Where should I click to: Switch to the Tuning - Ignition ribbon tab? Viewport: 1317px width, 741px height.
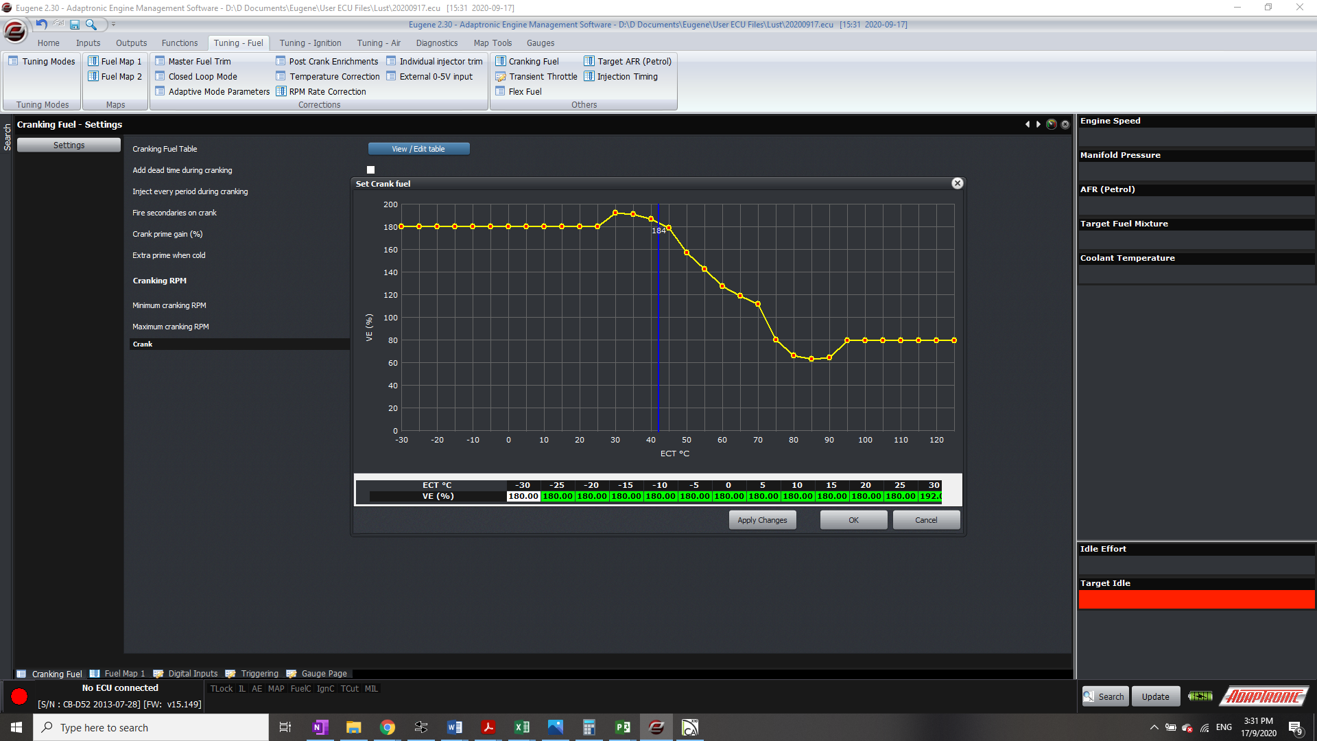click(x=310, y=43)
